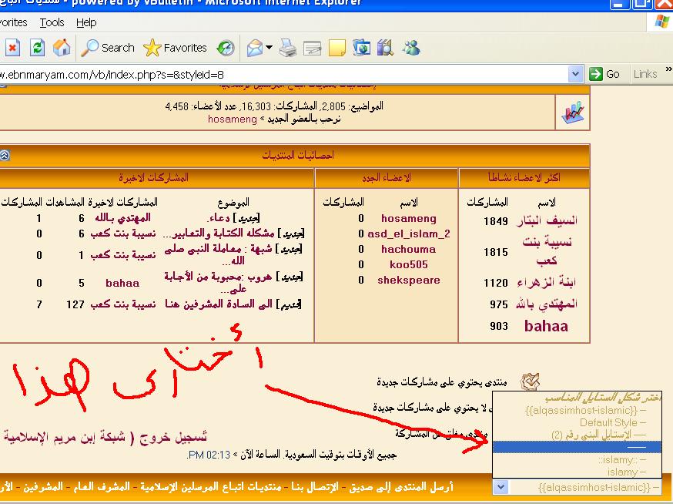Open the Help menu
Screen dimensions: 673x504
pos(86,22)
